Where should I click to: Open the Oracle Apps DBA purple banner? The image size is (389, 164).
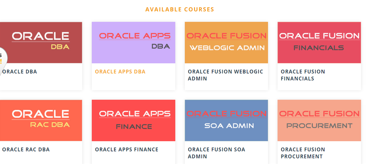pyautogui.click(x=133, y=42)
